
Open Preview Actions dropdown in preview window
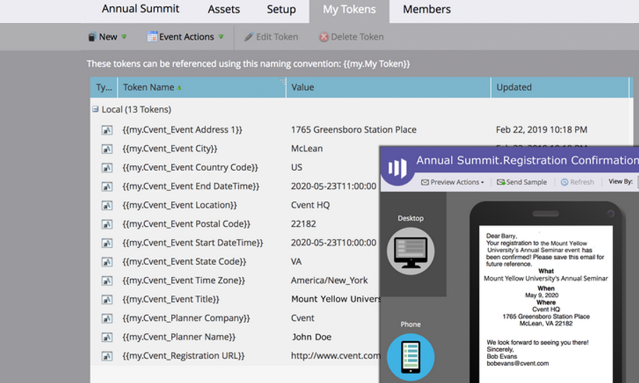[x=453, y=182]
